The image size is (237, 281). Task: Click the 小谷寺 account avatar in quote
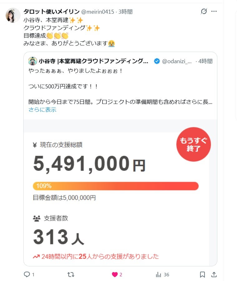[x=33, y=61]
